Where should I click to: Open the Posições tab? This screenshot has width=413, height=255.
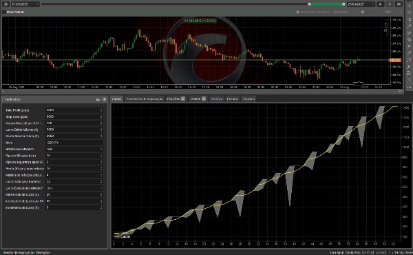176,99
